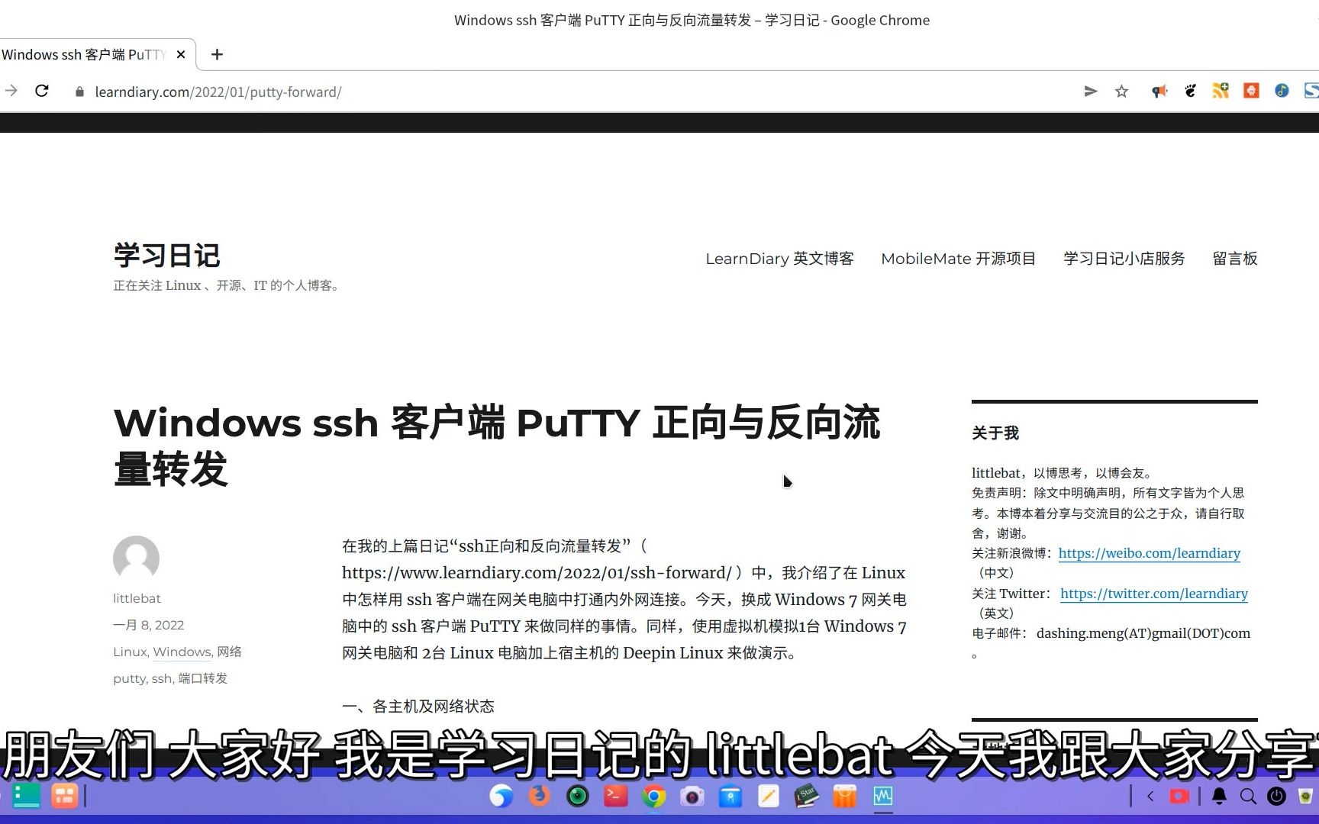Click the Chrome icon in the dock
The height and width of the screenshot is (824, 1319).
[653, 796]
